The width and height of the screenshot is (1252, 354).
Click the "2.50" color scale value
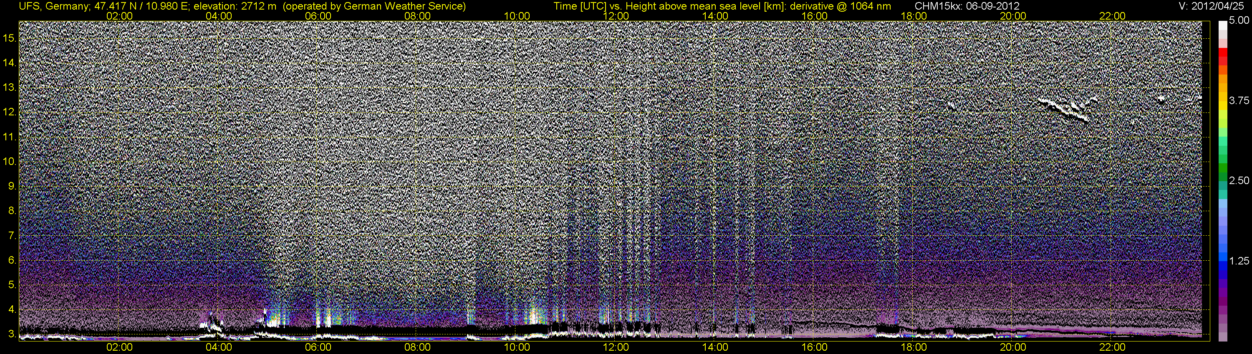pos(1239,180)
